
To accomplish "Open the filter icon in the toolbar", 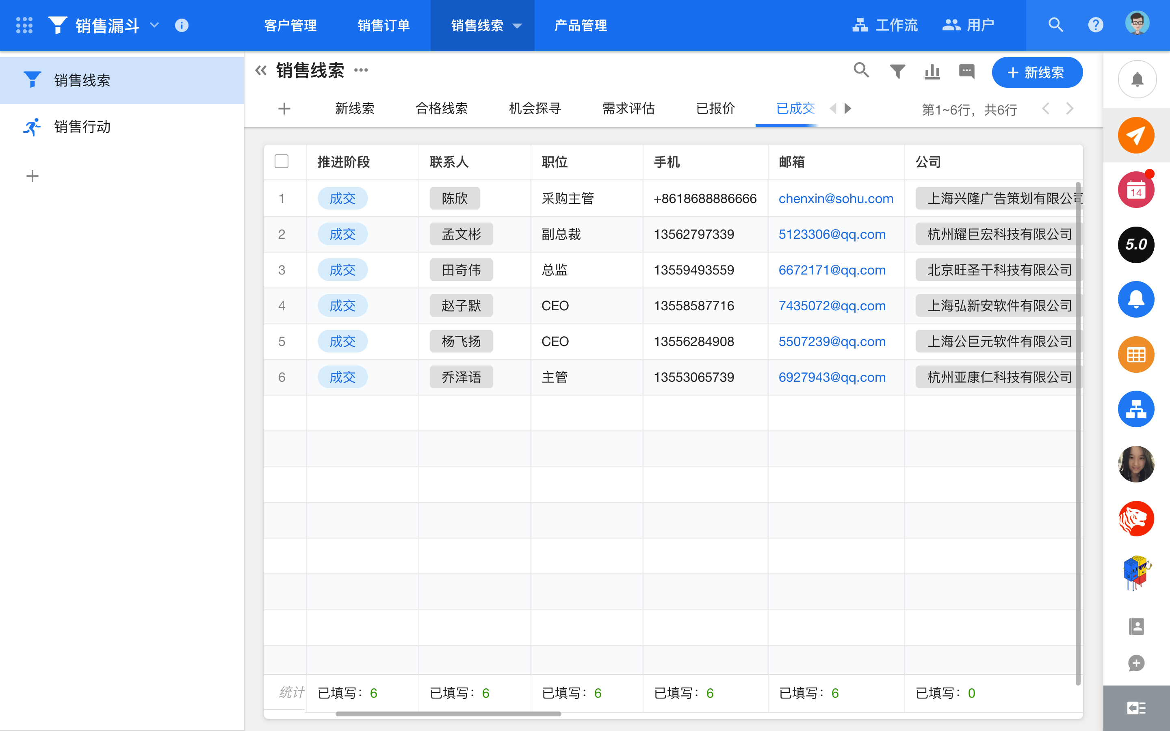I will click(x=897, y=71).
